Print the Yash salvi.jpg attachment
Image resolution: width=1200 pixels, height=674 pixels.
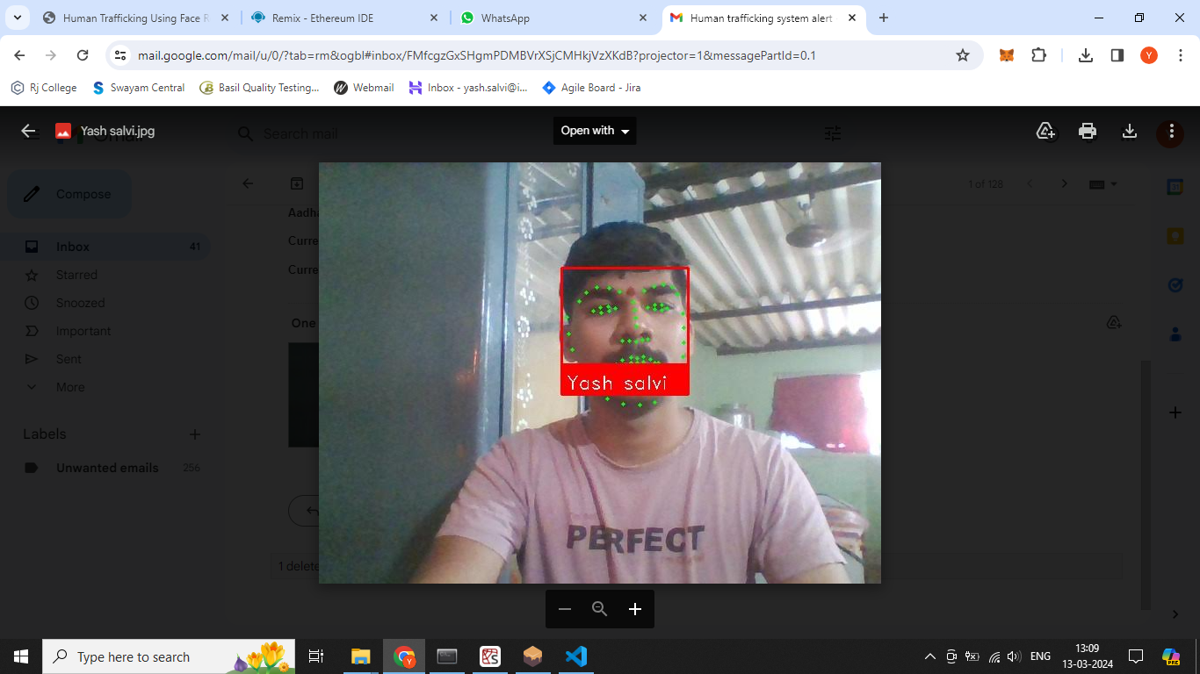1088,132
